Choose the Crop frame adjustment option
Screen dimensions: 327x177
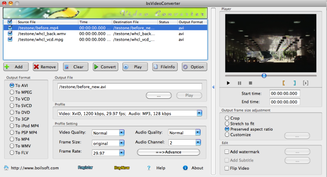(227, 118)
